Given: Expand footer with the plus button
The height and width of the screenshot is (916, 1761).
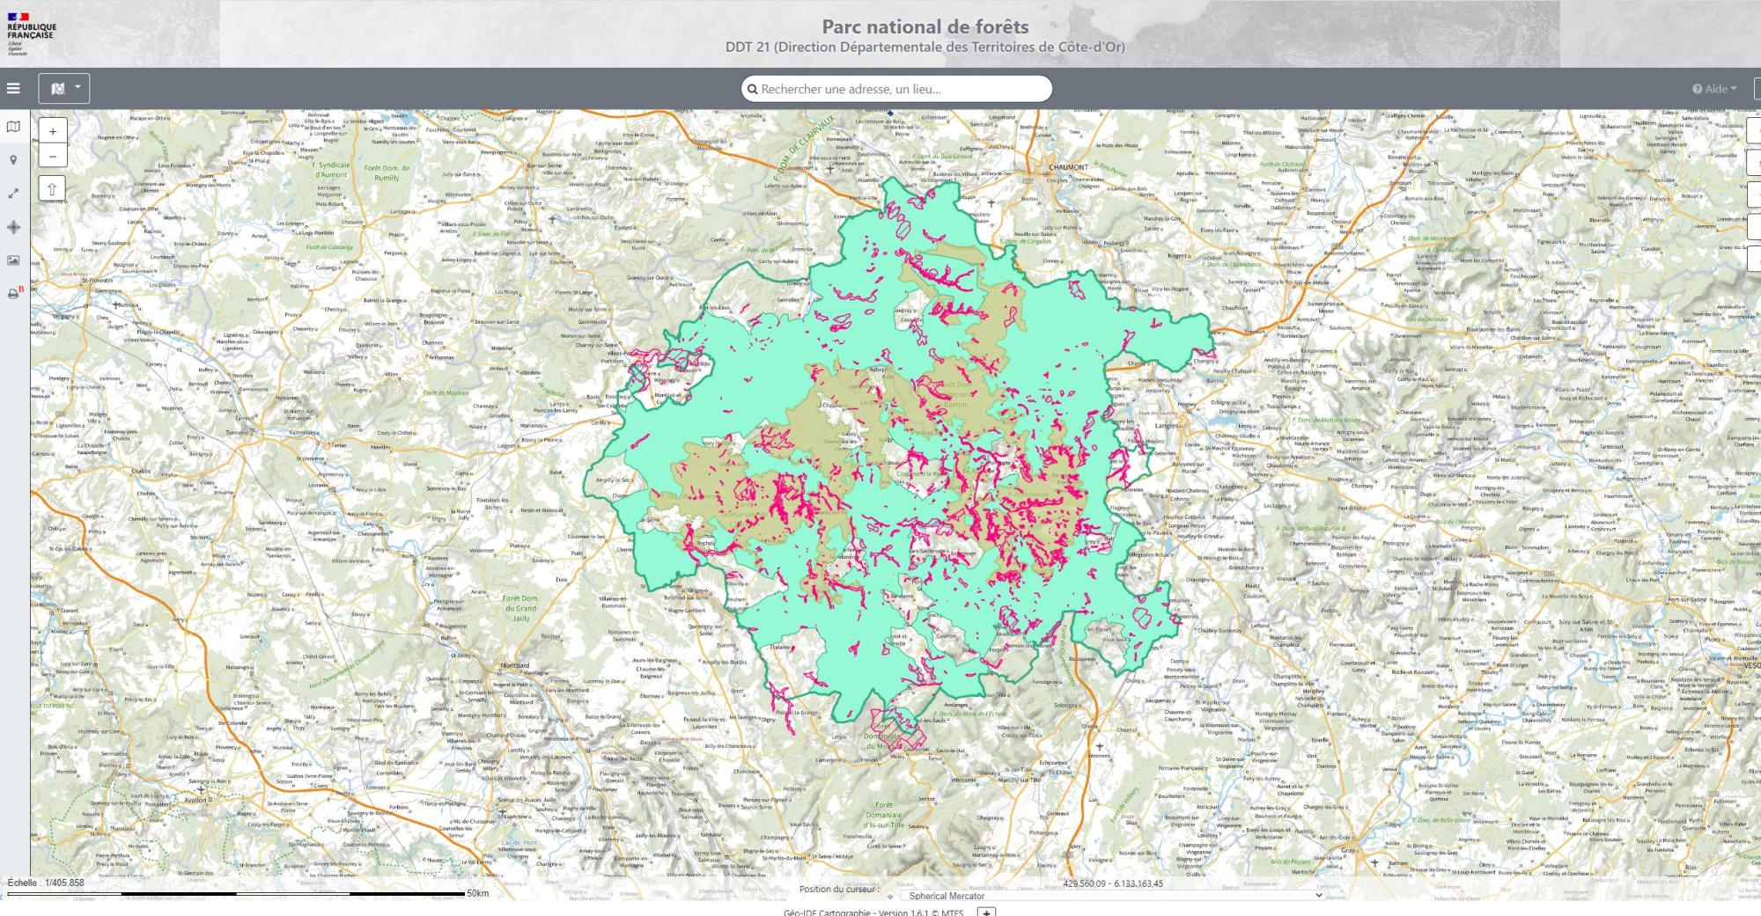Looking at the screenshot, I should click(986, 912).
